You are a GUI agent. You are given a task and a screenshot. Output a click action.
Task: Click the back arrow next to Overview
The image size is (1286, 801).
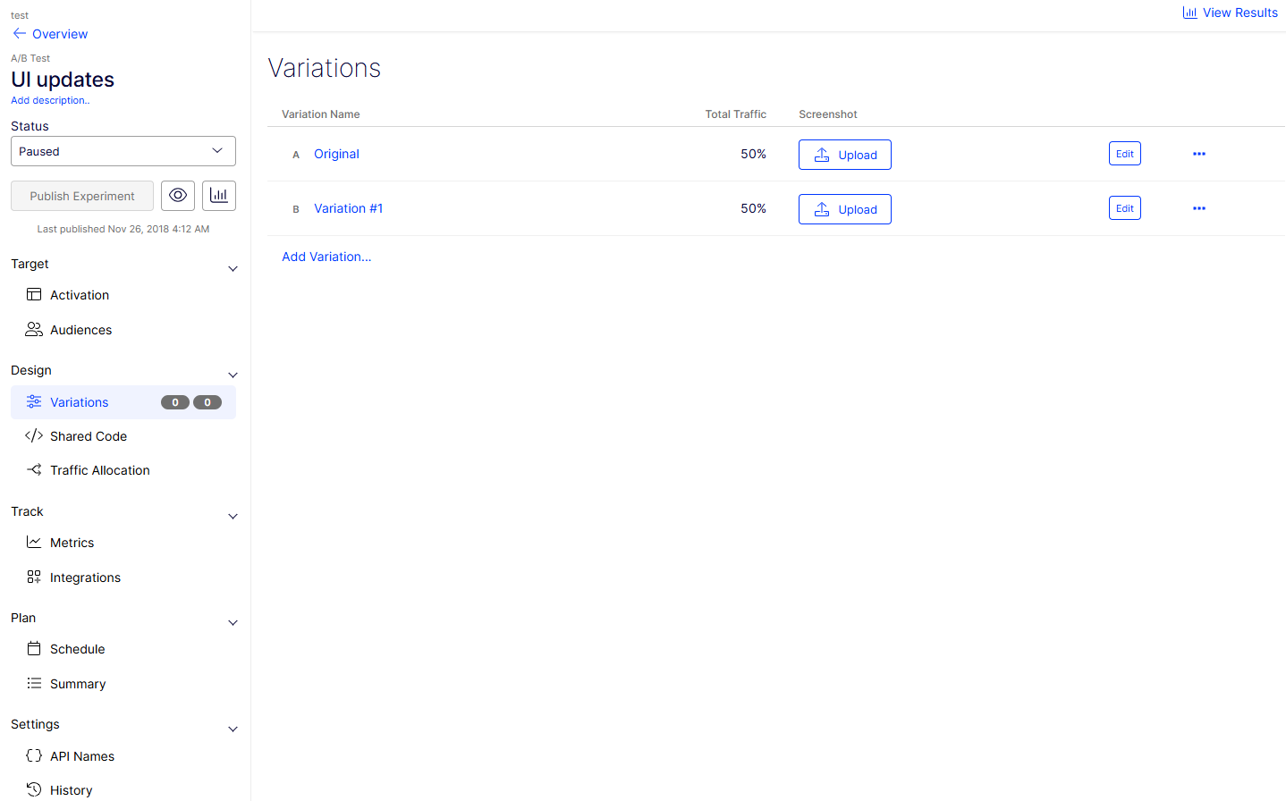(x=19, y=34)
